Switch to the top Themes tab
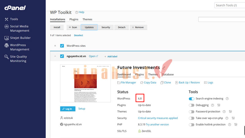The image size is (245, 138). click(87, 19)
